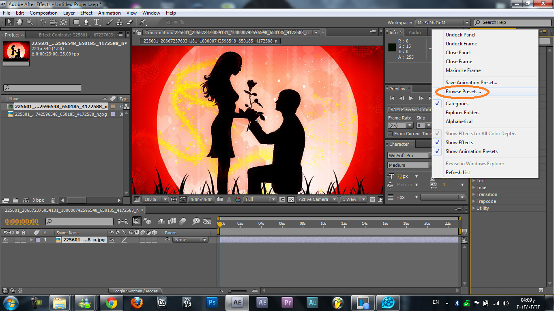The width and height of the screenshot is (554, 311).
Task: Toggle Show Animation Presets option
Action: [x=471, y=151]
